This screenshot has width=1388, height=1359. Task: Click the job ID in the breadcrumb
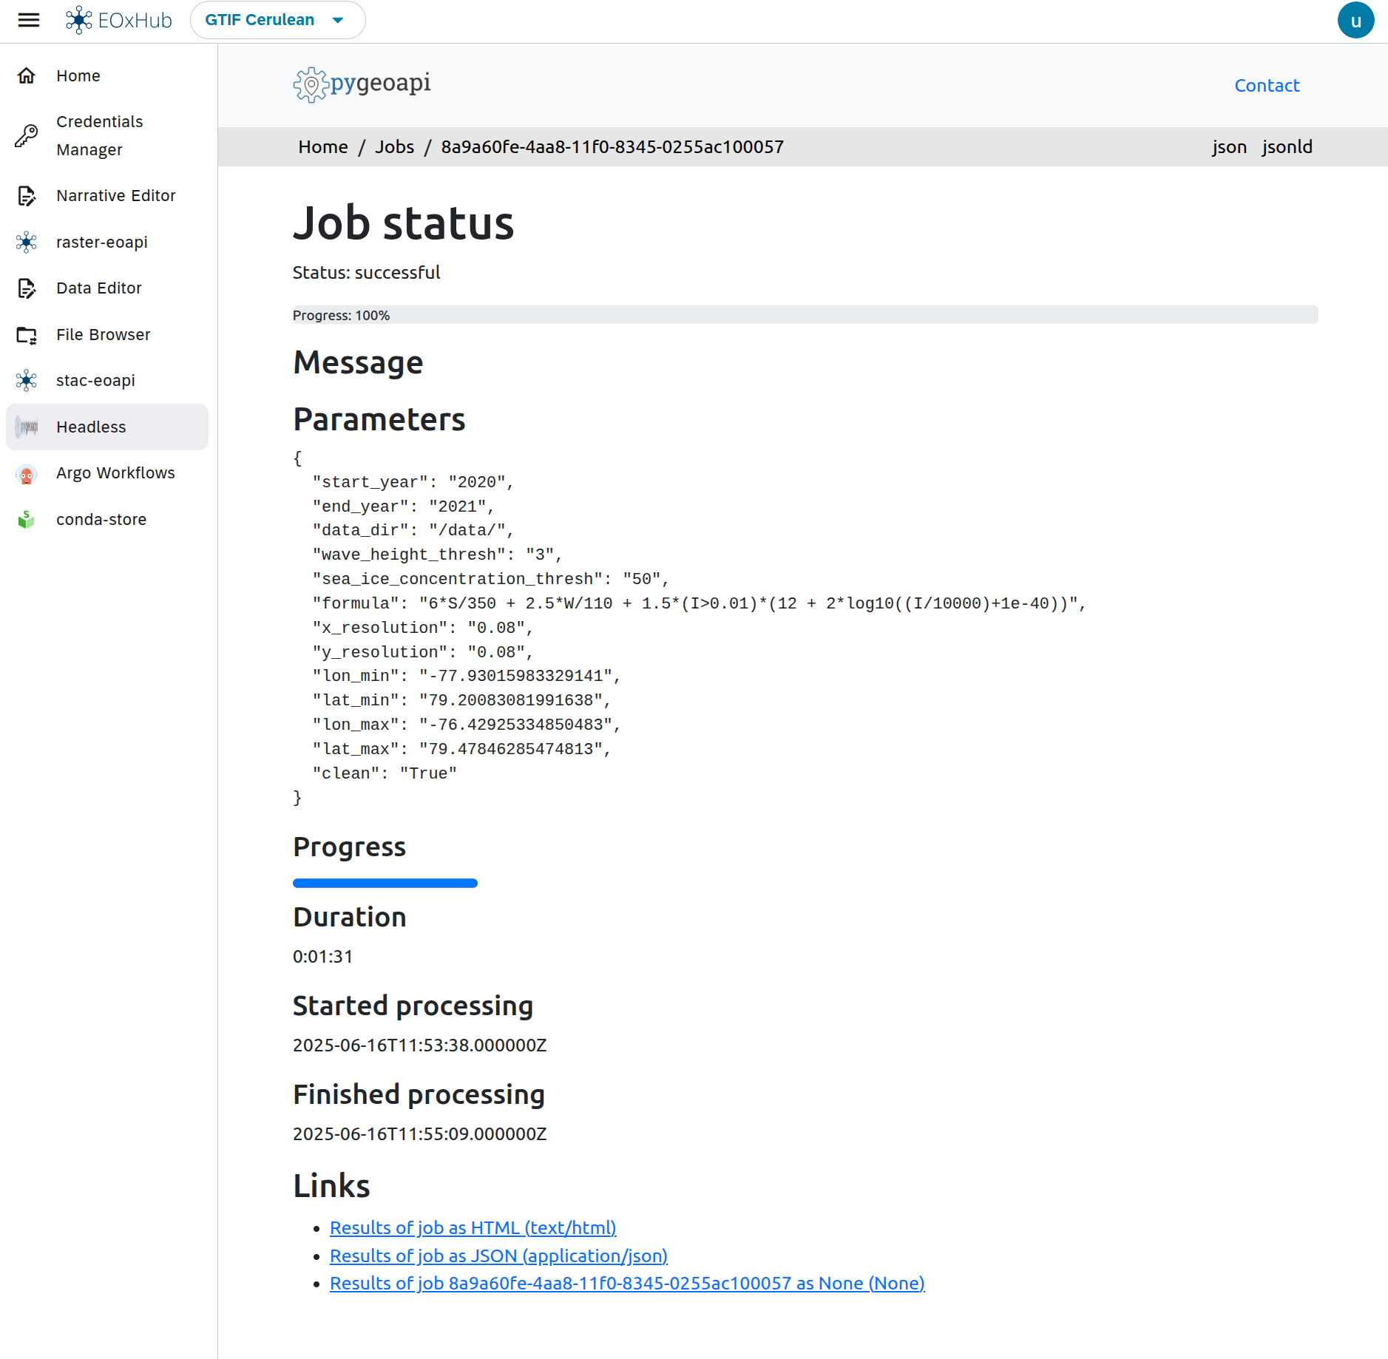click(x=612, y=146)
